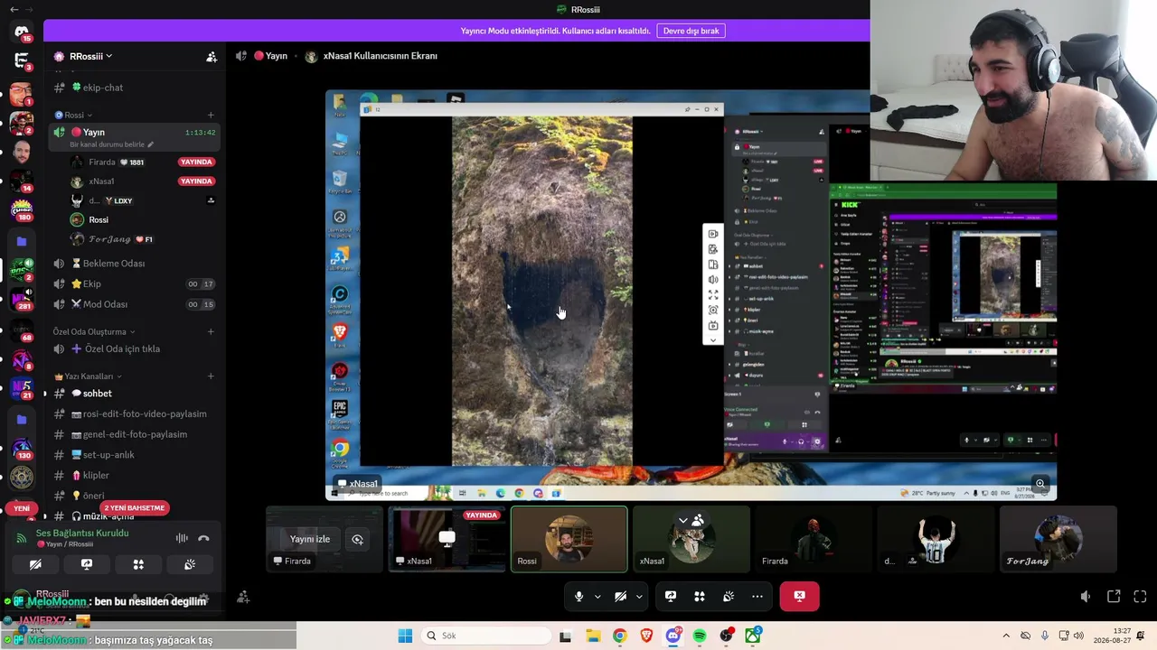
Task: Start an activity from the voice connection panel
Action: (138, 564)
